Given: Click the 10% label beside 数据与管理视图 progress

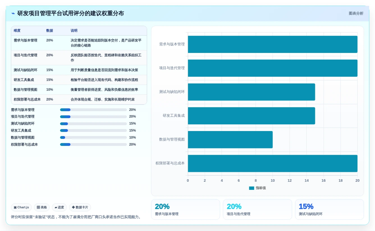Looking at the screenshot, I should [132, 137].
